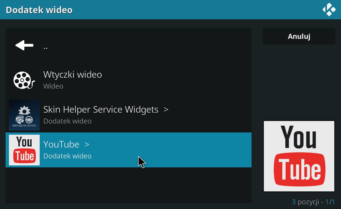Image resolution: width=341 pixels, height=209 pixels.
Task: Click the back arrow icon
Action: [24, 45]
